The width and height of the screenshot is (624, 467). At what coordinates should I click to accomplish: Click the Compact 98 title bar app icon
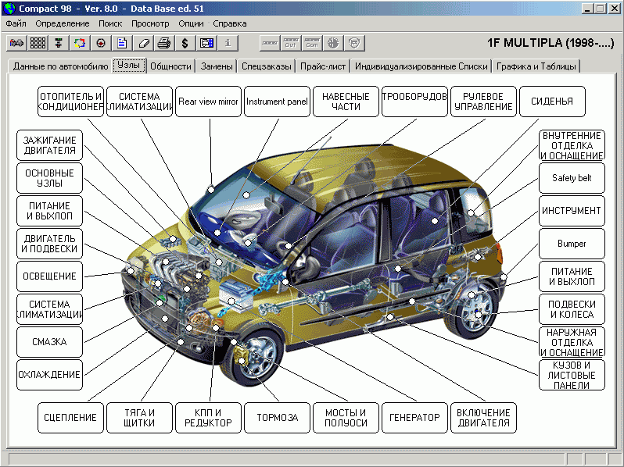[9, 8]
